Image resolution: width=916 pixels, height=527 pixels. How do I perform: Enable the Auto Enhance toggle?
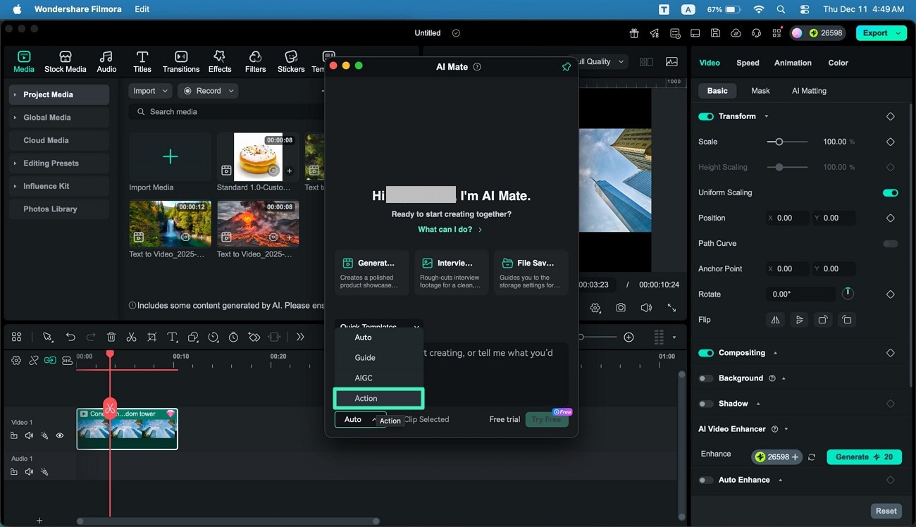point(705,480)
